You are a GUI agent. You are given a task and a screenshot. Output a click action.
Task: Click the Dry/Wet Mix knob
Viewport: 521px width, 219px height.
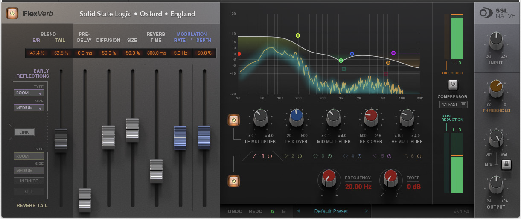[x=496, y=138]
